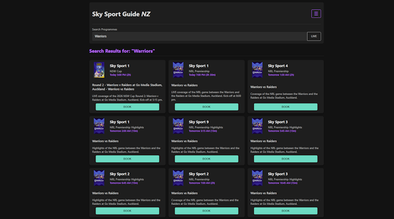Open the hamburger menu icon
Viewport: 394px width, 219px height.
click(316, 14)
